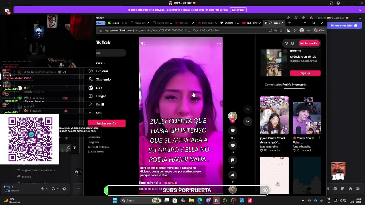The image size is (365, 205).
Task: Expand the Terms & Policies footer section
Action: pyautogui.click(x=98, y=147)
